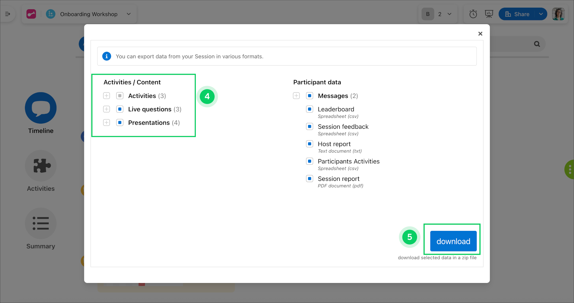The width and height of the screenshot is (574, 303).
Task: Open the Onboarding Workshop dropdown chevron
Action: pyautogui.click(x=129, y=14)
